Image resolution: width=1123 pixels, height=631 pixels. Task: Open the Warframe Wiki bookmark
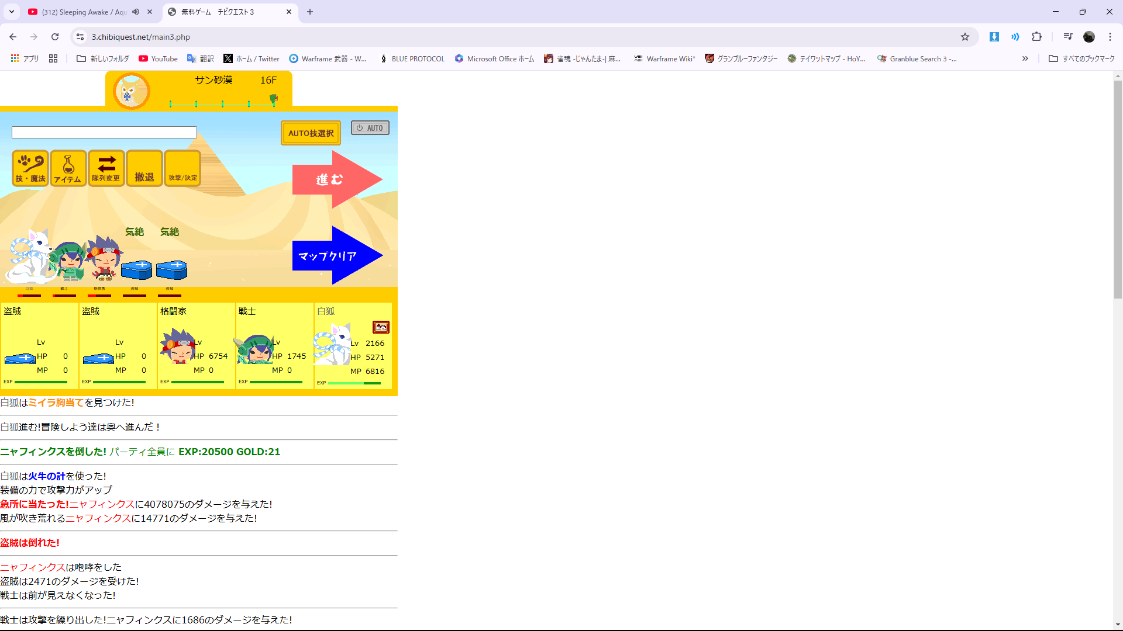tap(664, 58)
